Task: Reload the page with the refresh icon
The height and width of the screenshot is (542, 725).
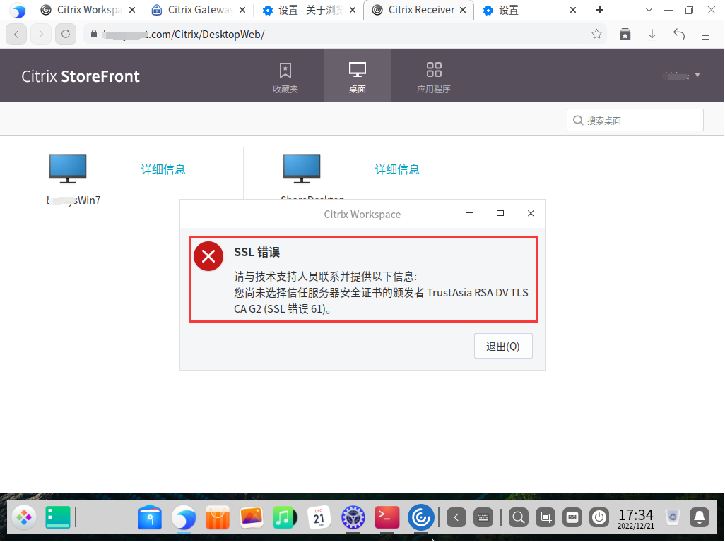Action: tap(66, 34)
